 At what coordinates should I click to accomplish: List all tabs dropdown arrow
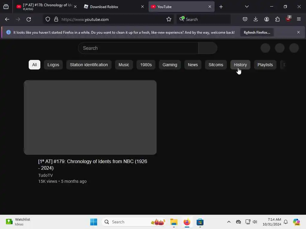(247, 7)
